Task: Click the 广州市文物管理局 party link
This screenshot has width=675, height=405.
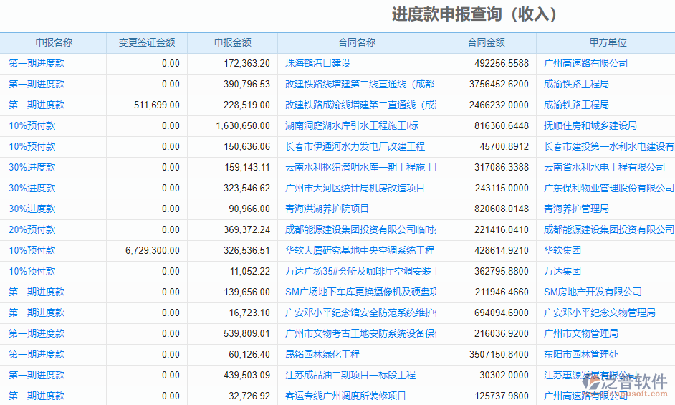Action: click(x=580, y=334)
